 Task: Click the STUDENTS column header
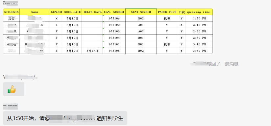12,12
